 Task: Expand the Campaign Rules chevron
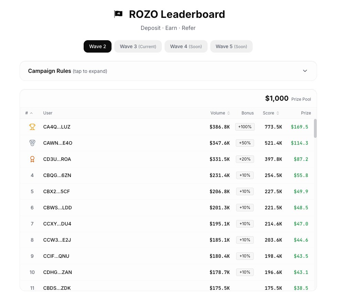305,71
